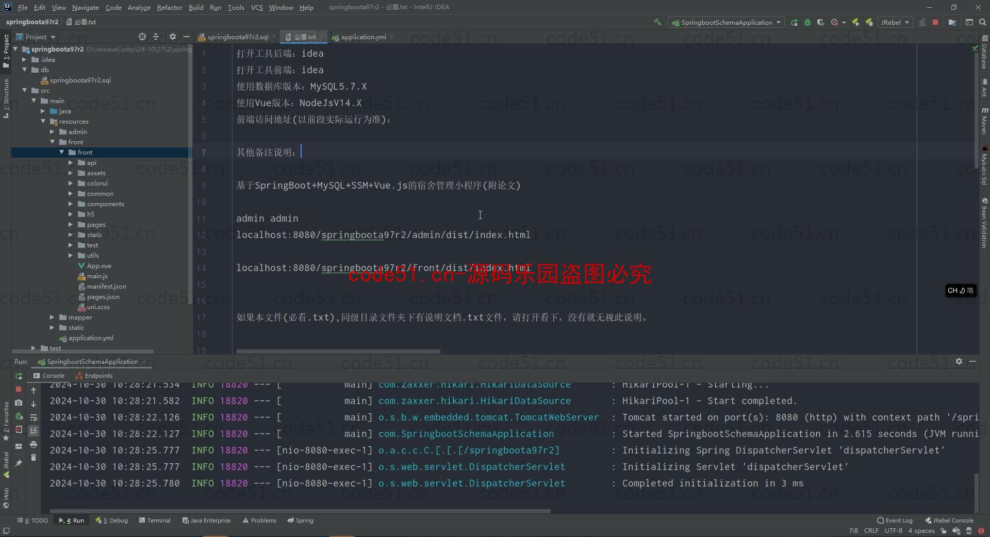Open the JRebel dropdown in toolbar

click(x=895, y=22)
